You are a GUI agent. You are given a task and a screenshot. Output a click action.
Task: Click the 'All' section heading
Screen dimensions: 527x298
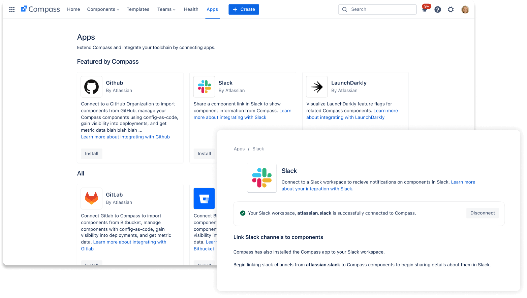coord(81,173)
